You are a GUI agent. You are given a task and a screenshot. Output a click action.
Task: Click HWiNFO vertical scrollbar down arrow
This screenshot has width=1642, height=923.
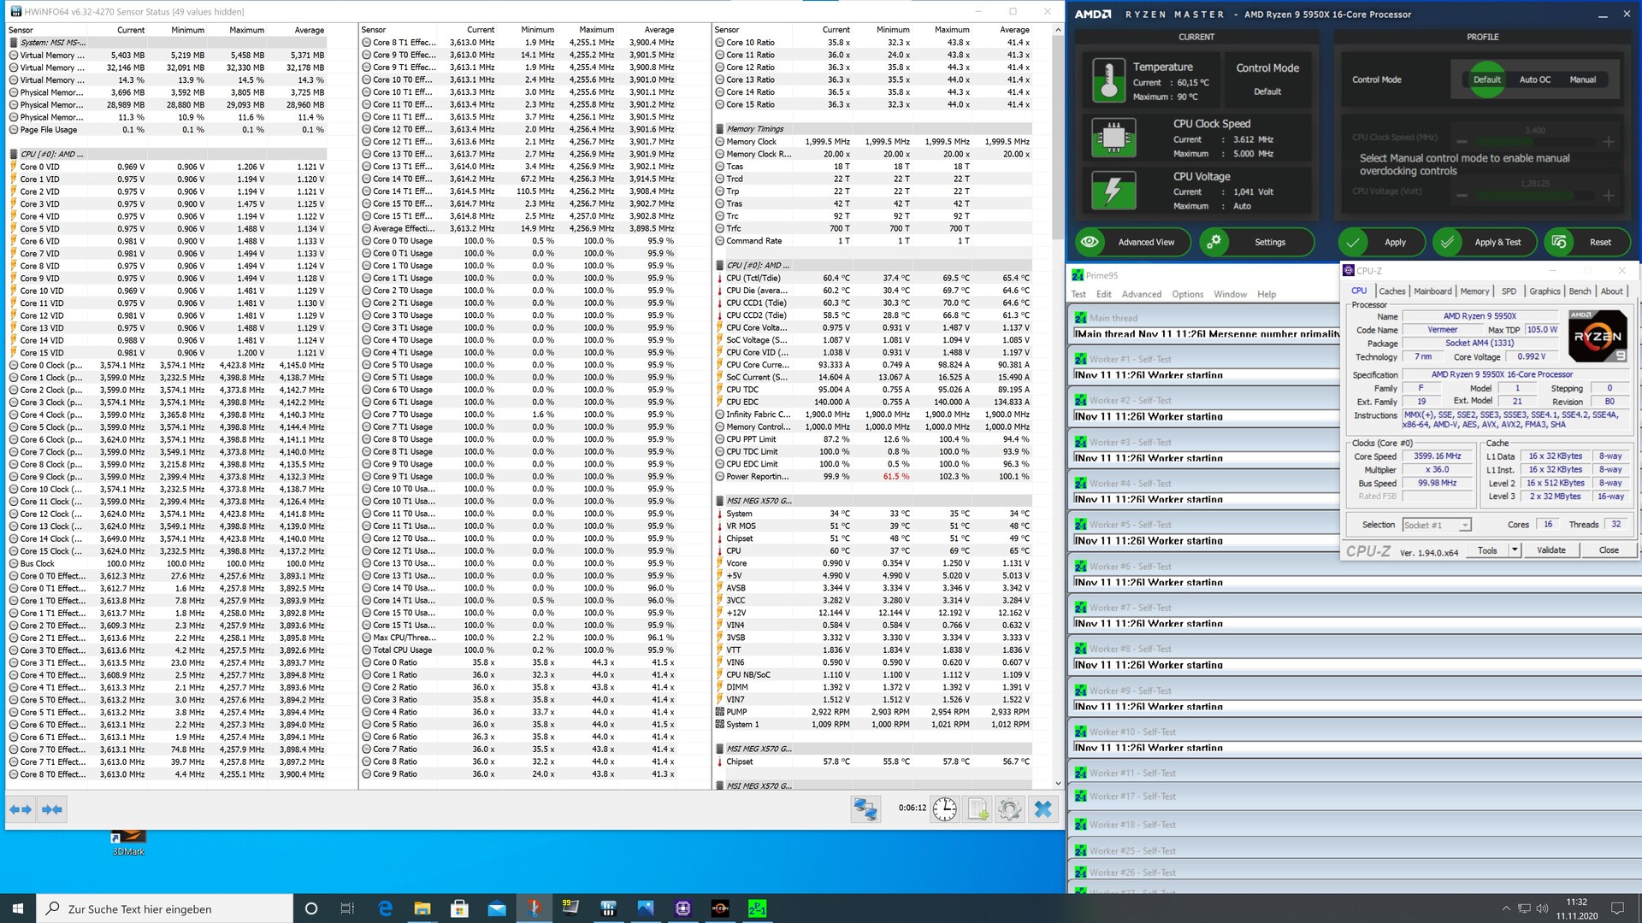tap(1058, 783)
